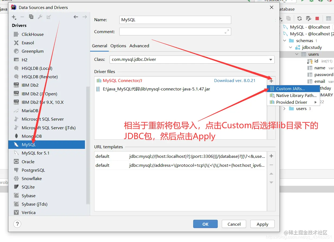Select the first default URL template row

(x=180, y=156)
